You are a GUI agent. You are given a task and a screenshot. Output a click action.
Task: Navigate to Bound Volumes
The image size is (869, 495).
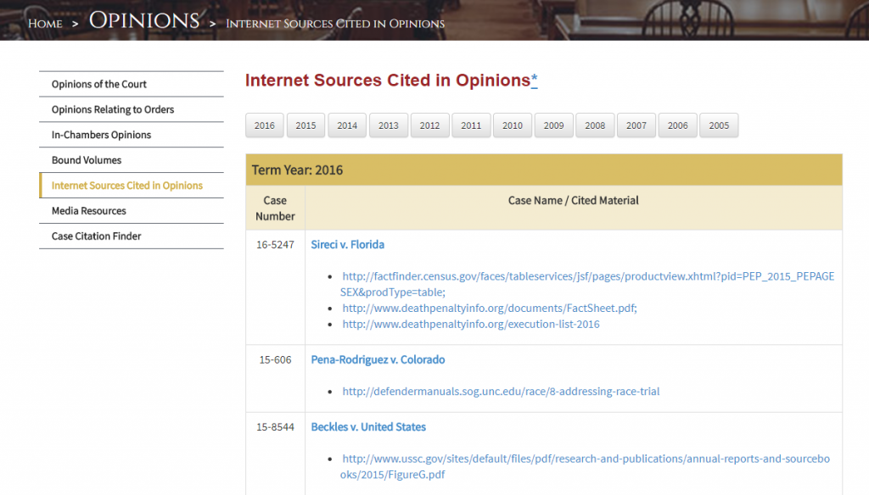coord(86,160)
